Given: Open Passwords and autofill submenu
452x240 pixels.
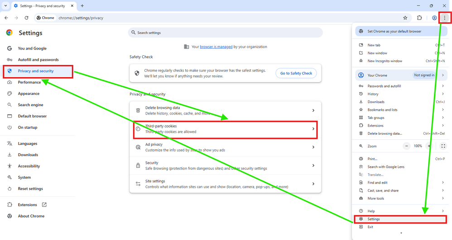Looking at the screenshot, I should coord(401,86).
